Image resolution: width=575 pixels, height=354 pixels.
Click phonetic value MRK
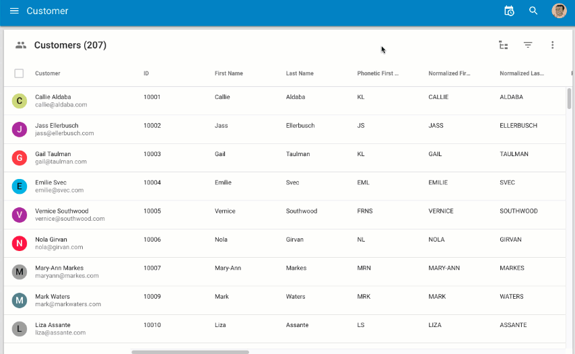click(364, 297)
